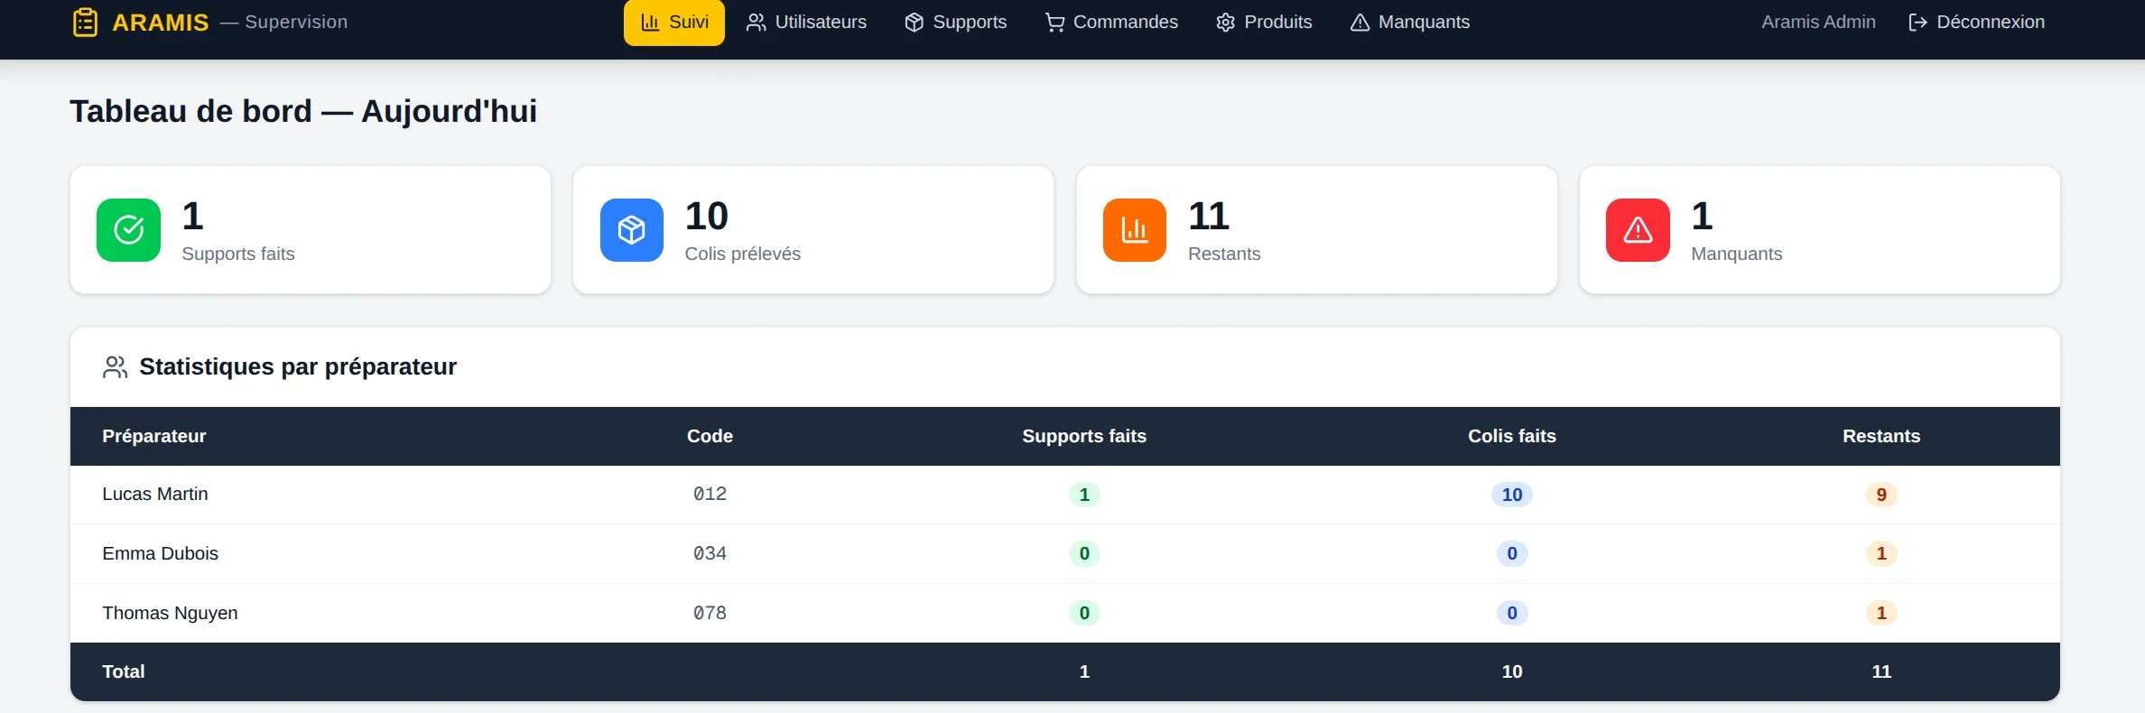Click the Déconnexion logout button
The image size is (2145, 713).
[x=1976, y=22]
